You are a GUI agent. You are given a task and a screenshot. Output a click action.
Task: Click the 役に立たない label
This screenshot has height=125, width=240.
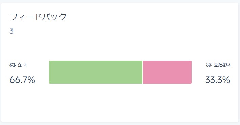pos(218,65)
